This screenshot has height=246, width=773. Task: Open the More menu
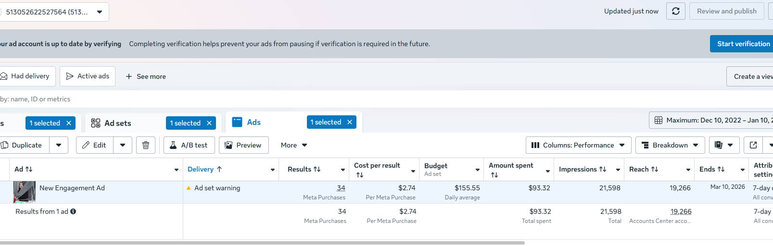tap(294, 145)
